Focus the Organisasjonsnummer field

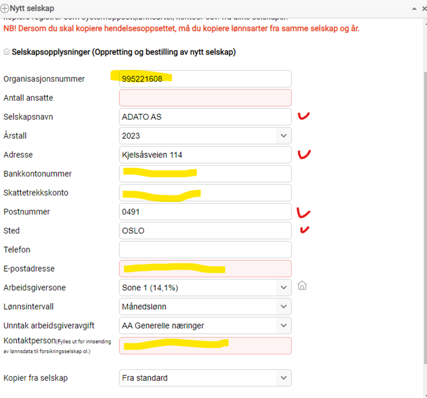click(205, 79)
